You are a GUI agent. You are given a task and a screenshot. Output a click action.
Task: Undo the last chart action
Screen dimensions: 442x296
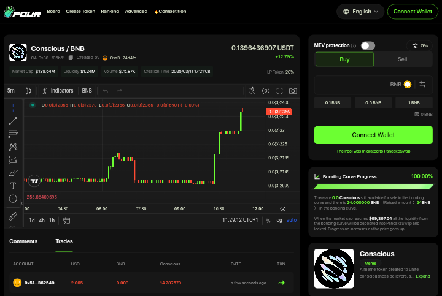tap(106, 91)
